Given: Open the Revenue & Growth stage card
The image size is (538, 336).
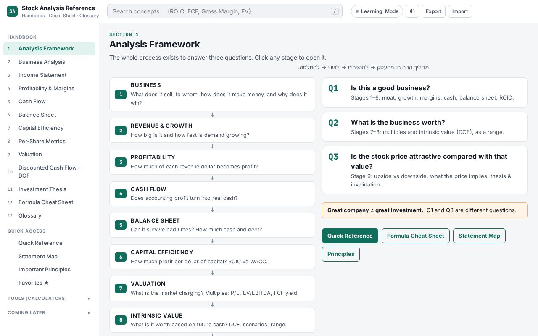Looking at the screenshot, I should (x=212, y=130).
